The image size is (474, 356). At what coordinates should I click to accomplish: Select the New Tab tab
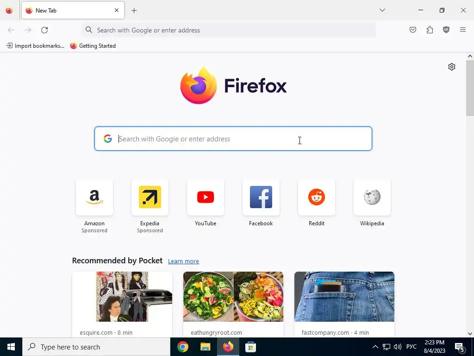click(x=73, y=10)
